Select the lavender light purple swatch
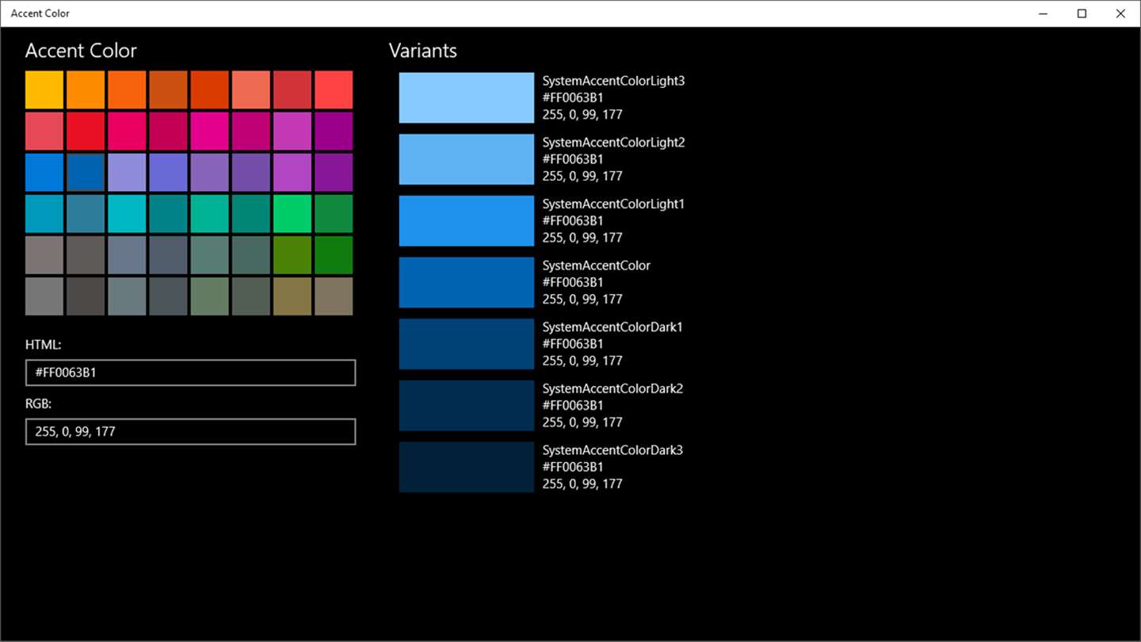The image size is (1141, 642). click(127, 172)
